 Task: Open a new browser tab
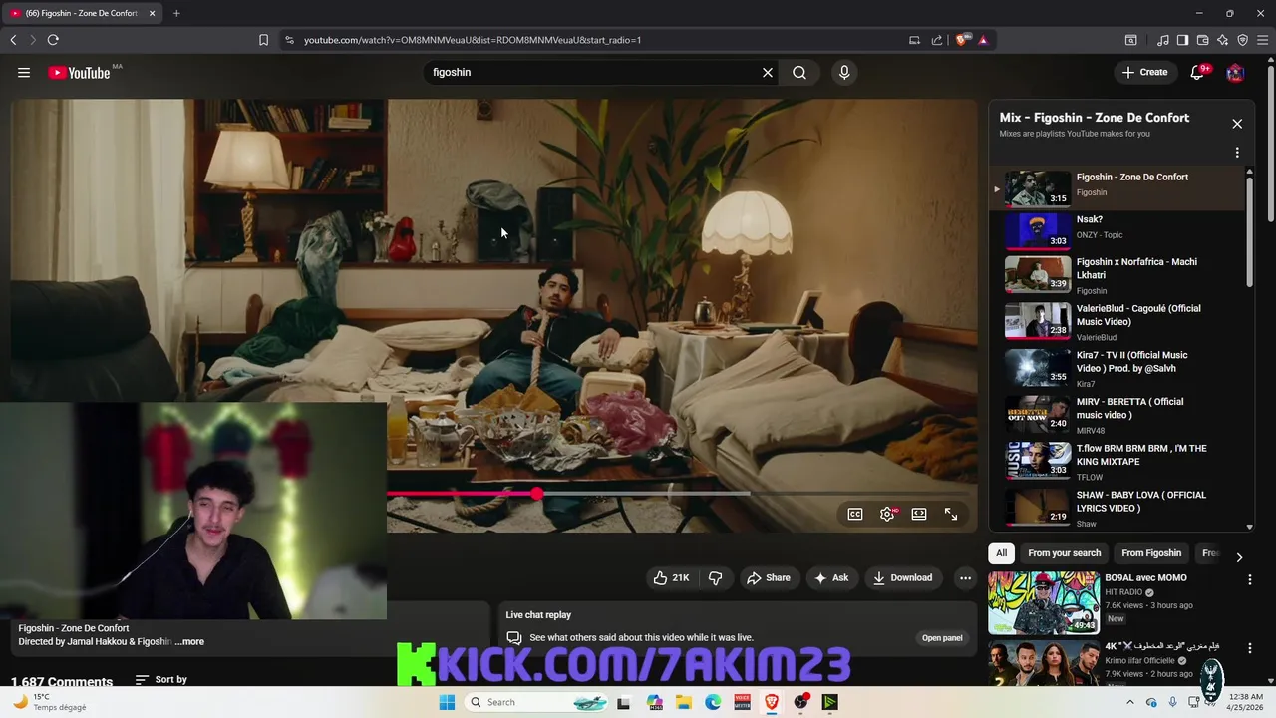pyautogui.click(x=176, y=13)
